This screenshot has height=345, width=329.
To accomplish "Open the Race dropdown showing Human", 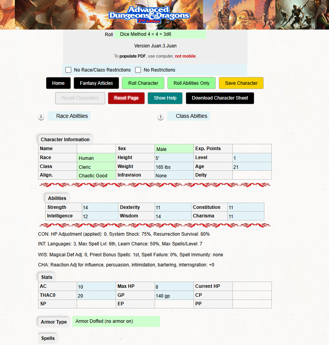I will pyautogui.click(x=96, y=158).
